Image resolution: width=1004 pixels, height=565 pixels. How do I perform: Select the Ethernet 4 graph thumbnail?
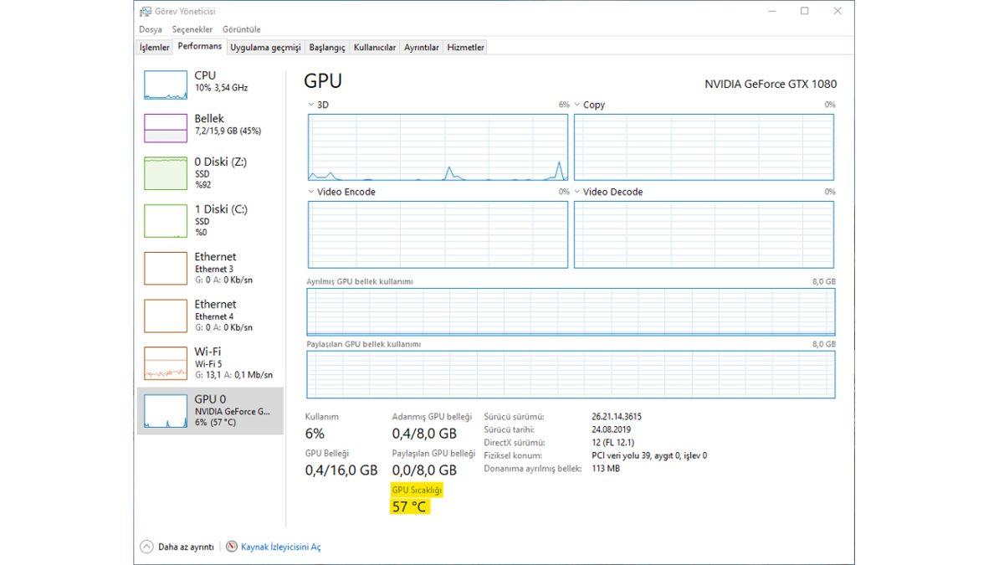[166, 316]
